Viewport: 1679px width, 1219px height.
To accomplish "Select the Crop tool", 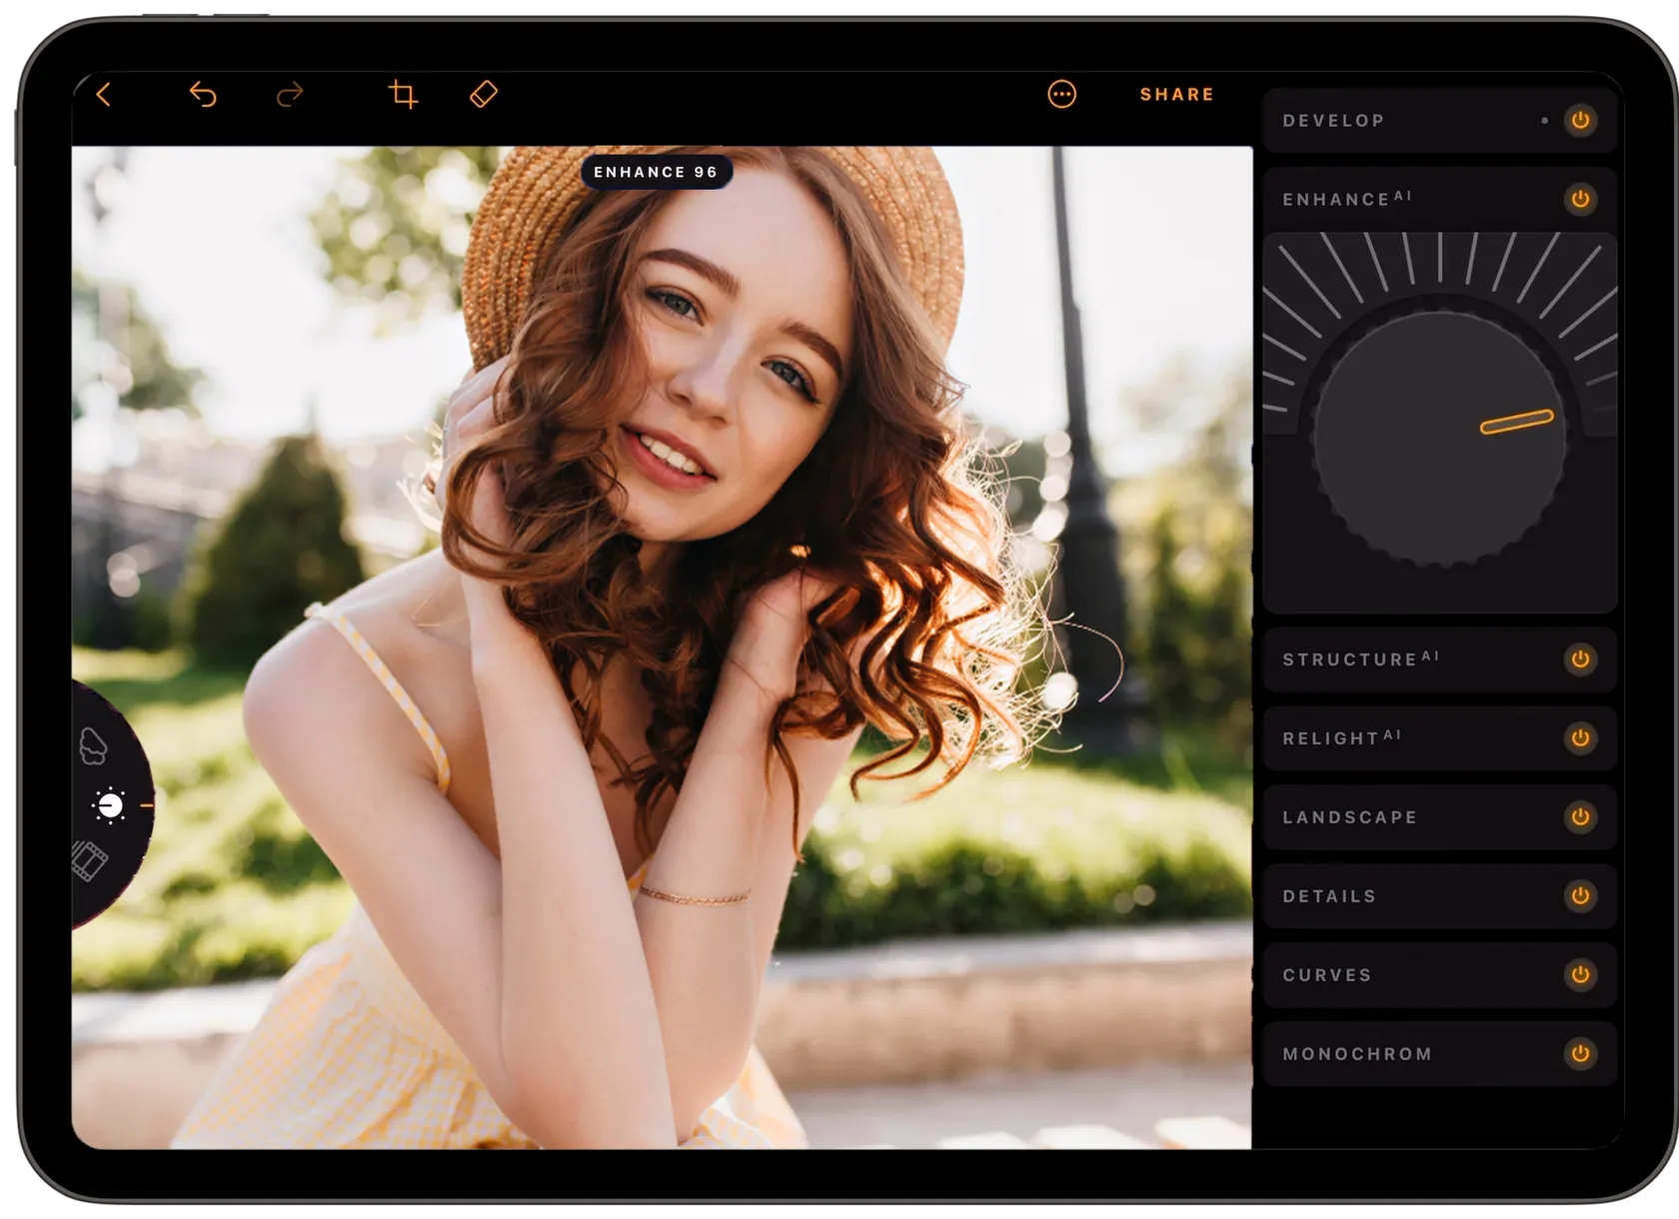I will 403,95.
